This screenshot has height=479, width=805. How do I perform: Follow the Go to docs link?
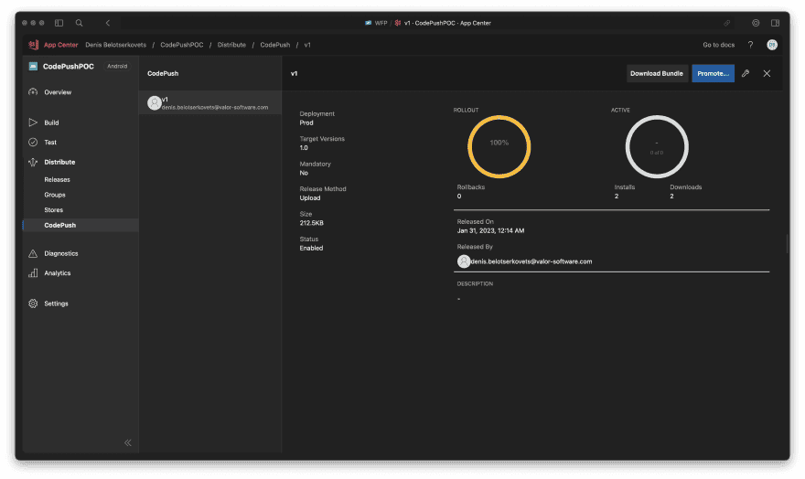[x=719, y=45]
